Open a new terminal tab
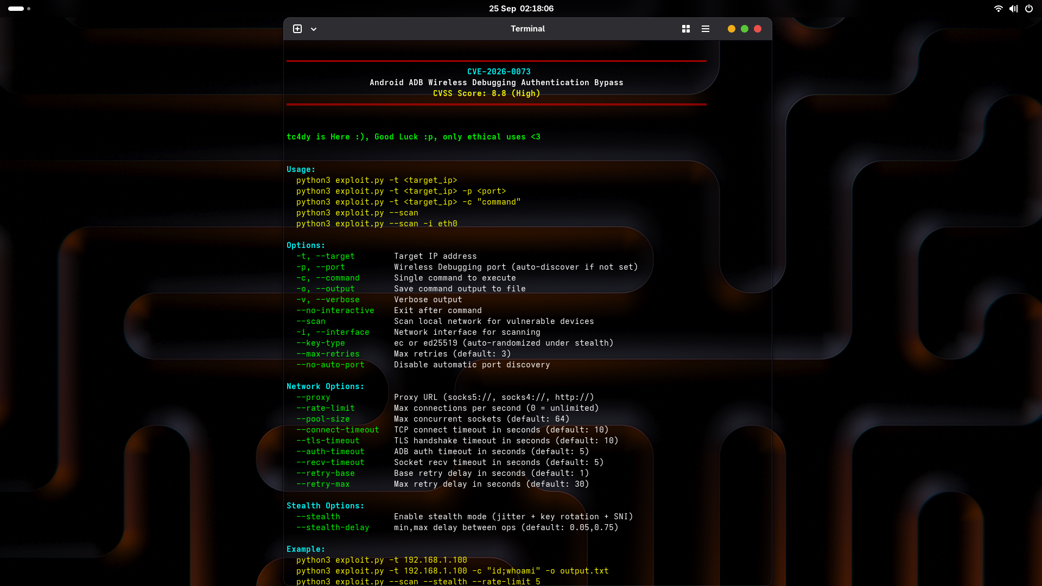Screen dimensions: 1042x586 [297, 29]
